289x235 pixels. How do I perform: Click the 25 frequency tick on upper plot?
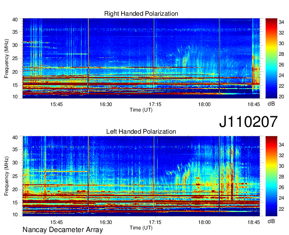[15, 58]
